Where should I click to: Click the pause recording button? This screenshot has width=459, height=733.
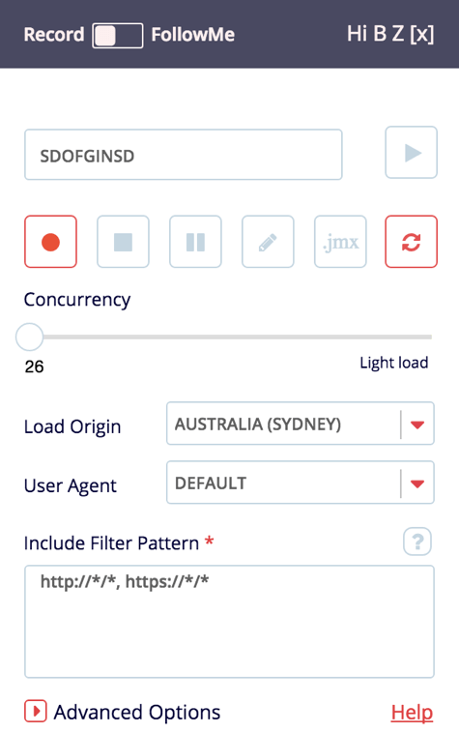(195, 242)
